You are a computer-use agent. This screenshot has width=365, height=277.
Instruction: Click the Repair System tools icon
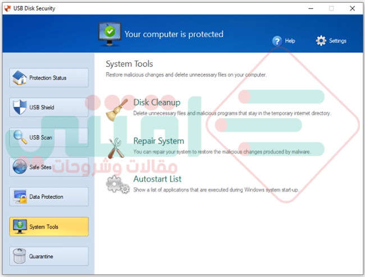[116, 148]
